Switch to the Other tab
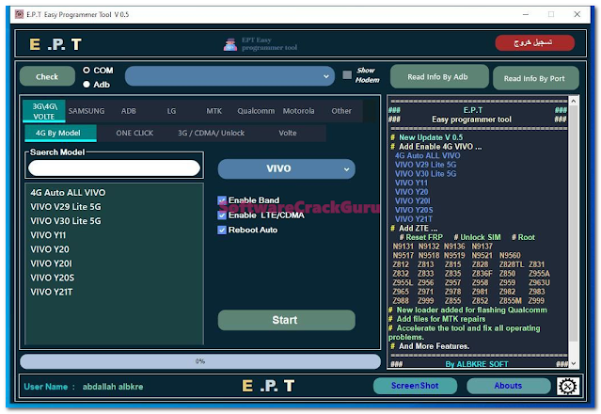The width and height of the screenshot is (601, 414). tap(341, 111)
